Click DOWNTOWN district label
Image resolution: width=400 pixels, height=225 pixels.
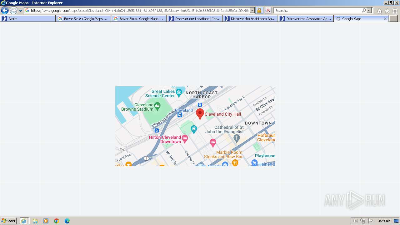pos(258,123)
